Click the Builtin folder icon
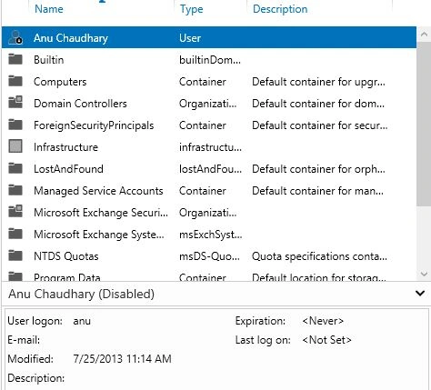Screen dimensions: 431x390 (15, 59)
